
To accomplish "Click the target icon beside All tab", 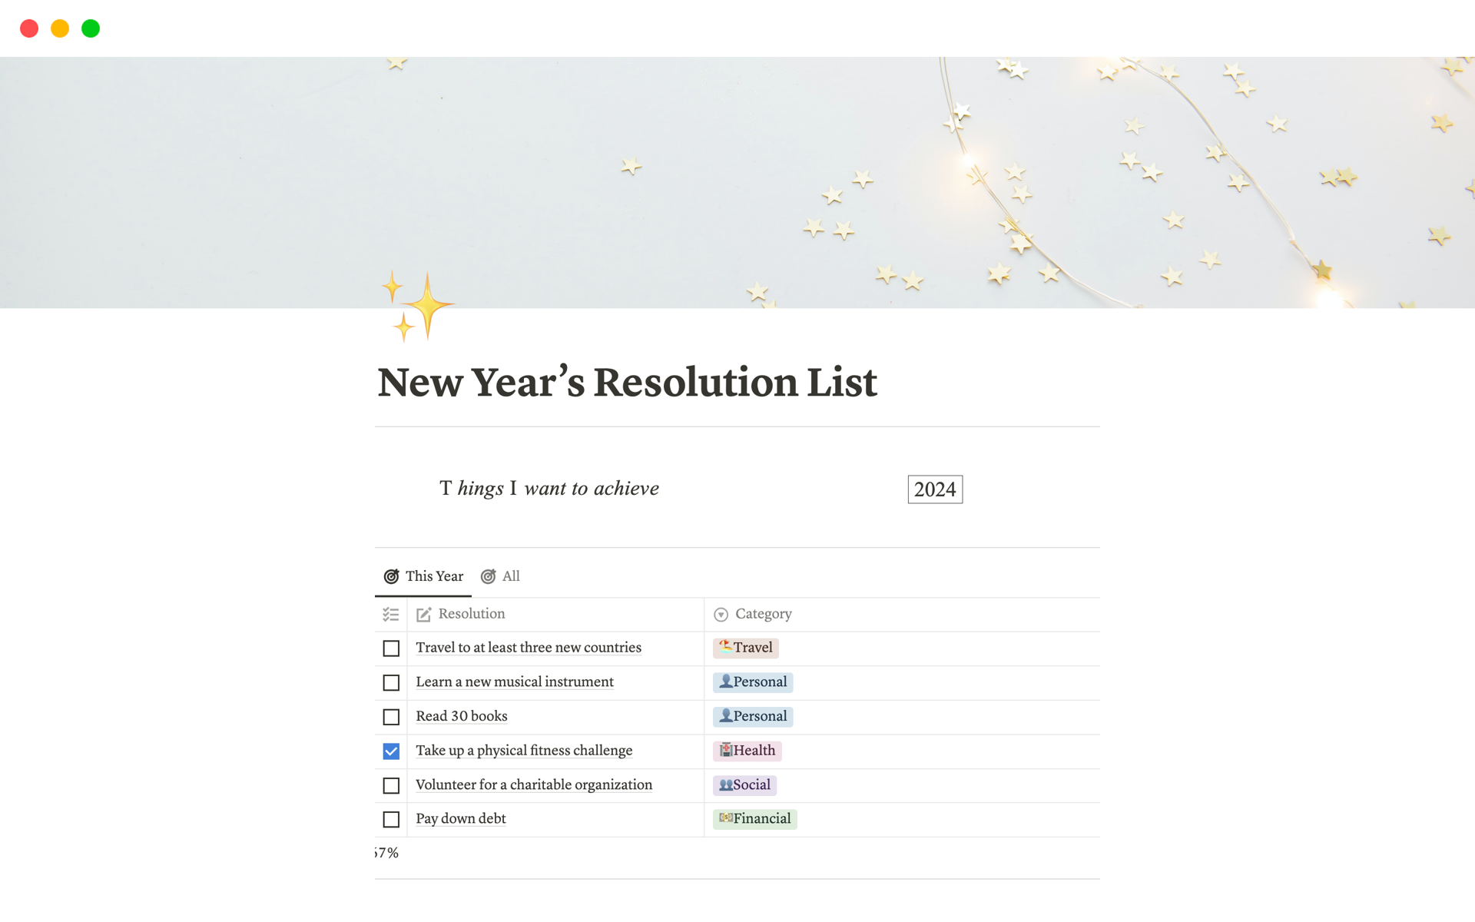I will tap(488, 576).
